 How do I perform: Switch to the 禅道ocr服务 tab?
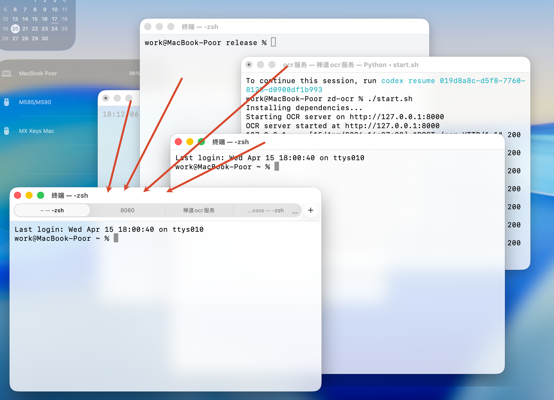click(199, 210)
